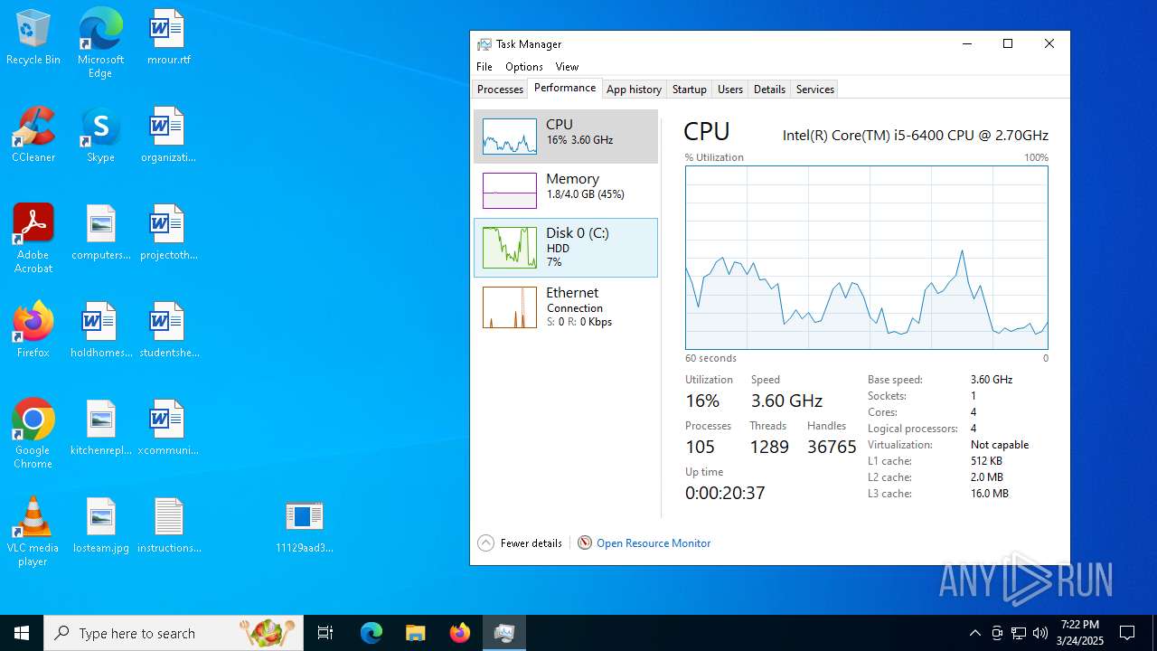The width and height of the screenshot is (1157, 651).
Task: Select the computers... image file icon
Action: point(100,233)
